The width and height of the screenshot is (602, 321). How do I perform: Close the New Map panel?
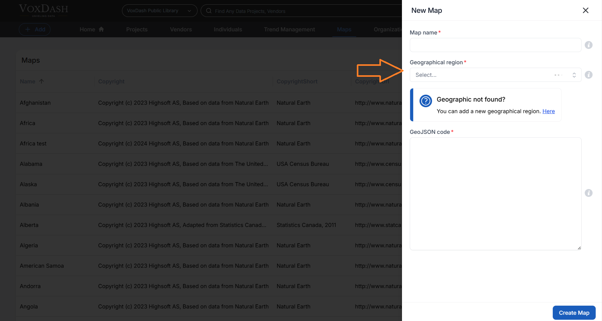585,10
